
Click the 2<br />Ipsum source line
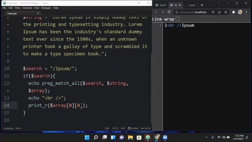179,25
